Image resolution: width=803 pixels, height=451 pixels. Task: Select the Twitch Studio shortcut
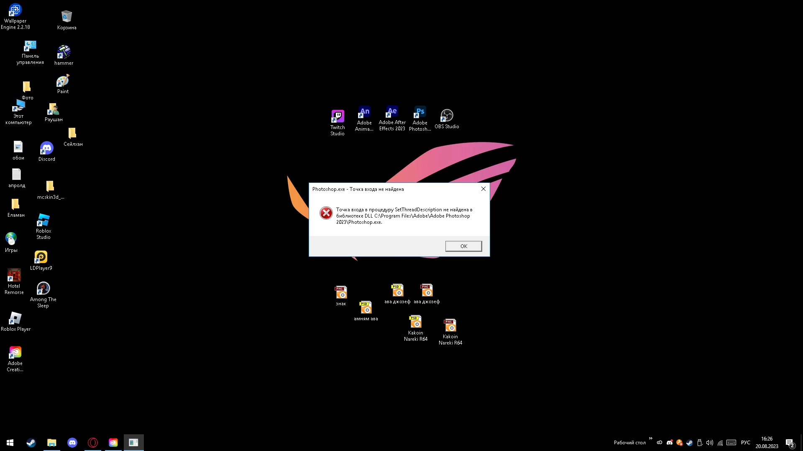pos(338,122)
